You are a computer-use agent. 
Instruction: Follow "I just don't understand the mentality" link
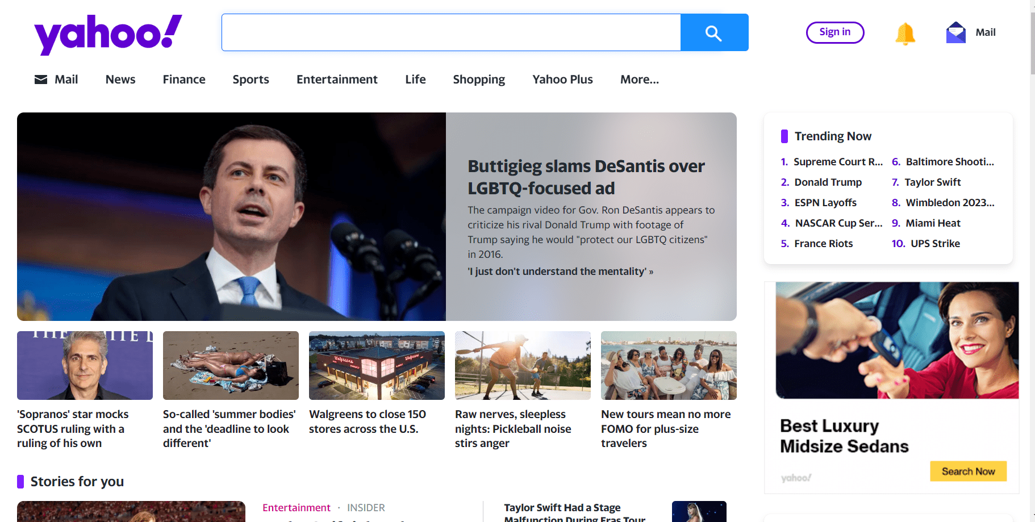click(x=560, y=272)
